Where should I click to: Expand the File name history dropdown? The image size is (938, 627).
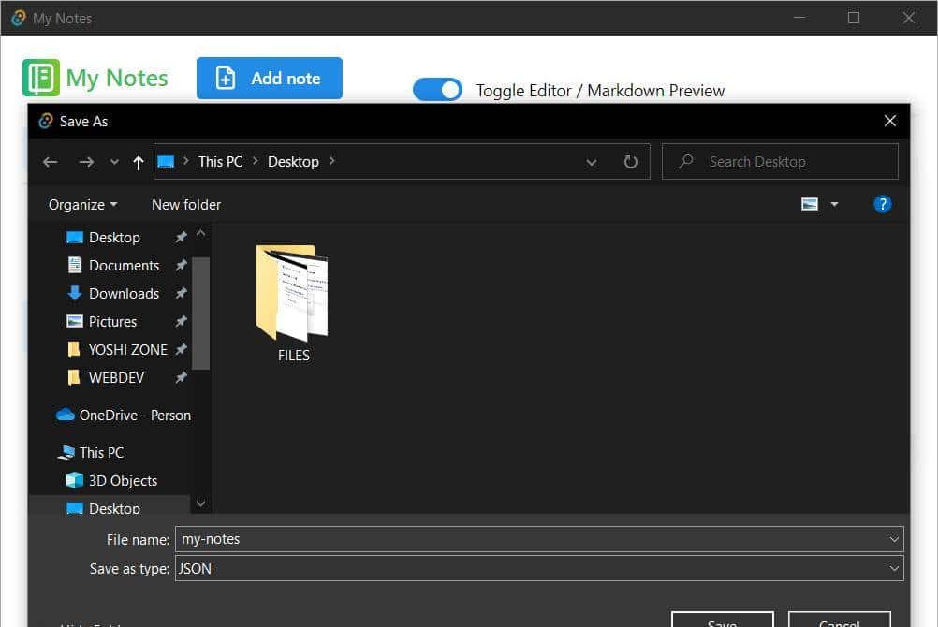894,539
